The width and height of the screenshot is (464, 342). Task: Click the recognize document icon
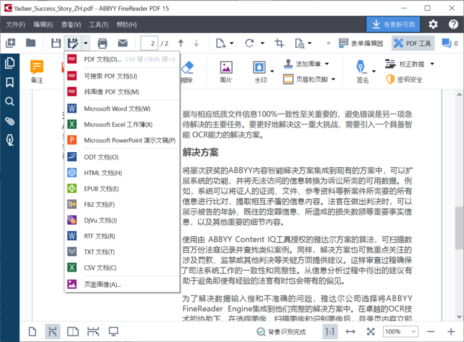(300, 43)
